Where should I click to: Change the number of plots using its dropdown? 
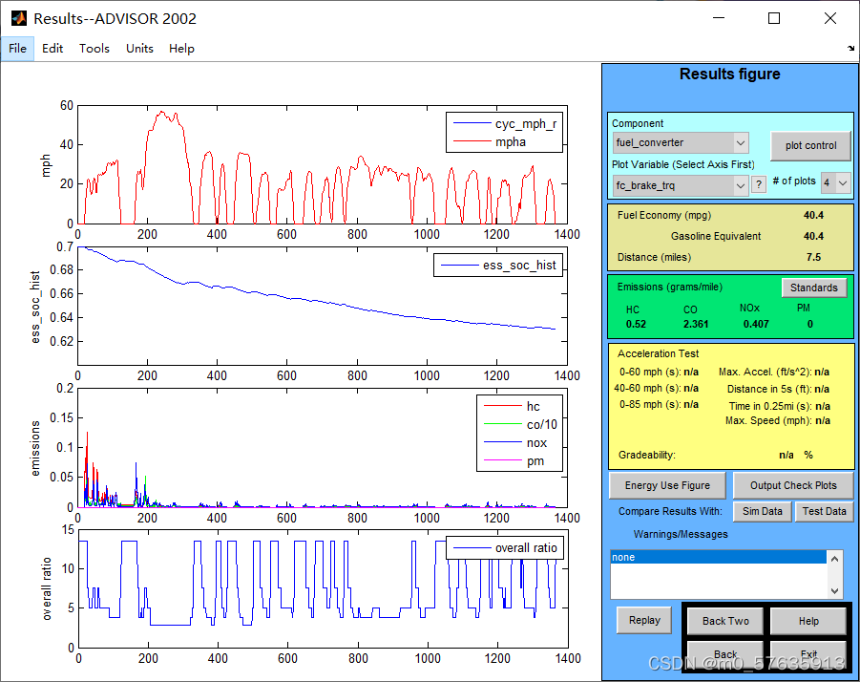click(835, 183)
